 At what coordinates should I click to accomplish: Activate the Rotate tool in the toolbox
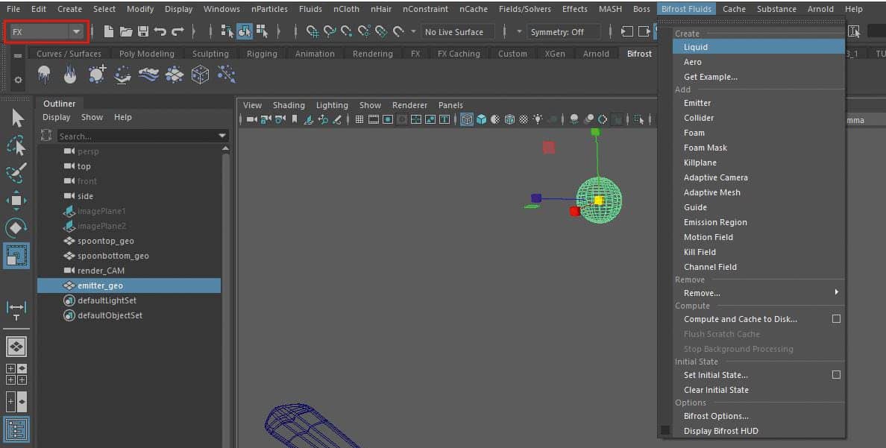(x=16, y=227)
